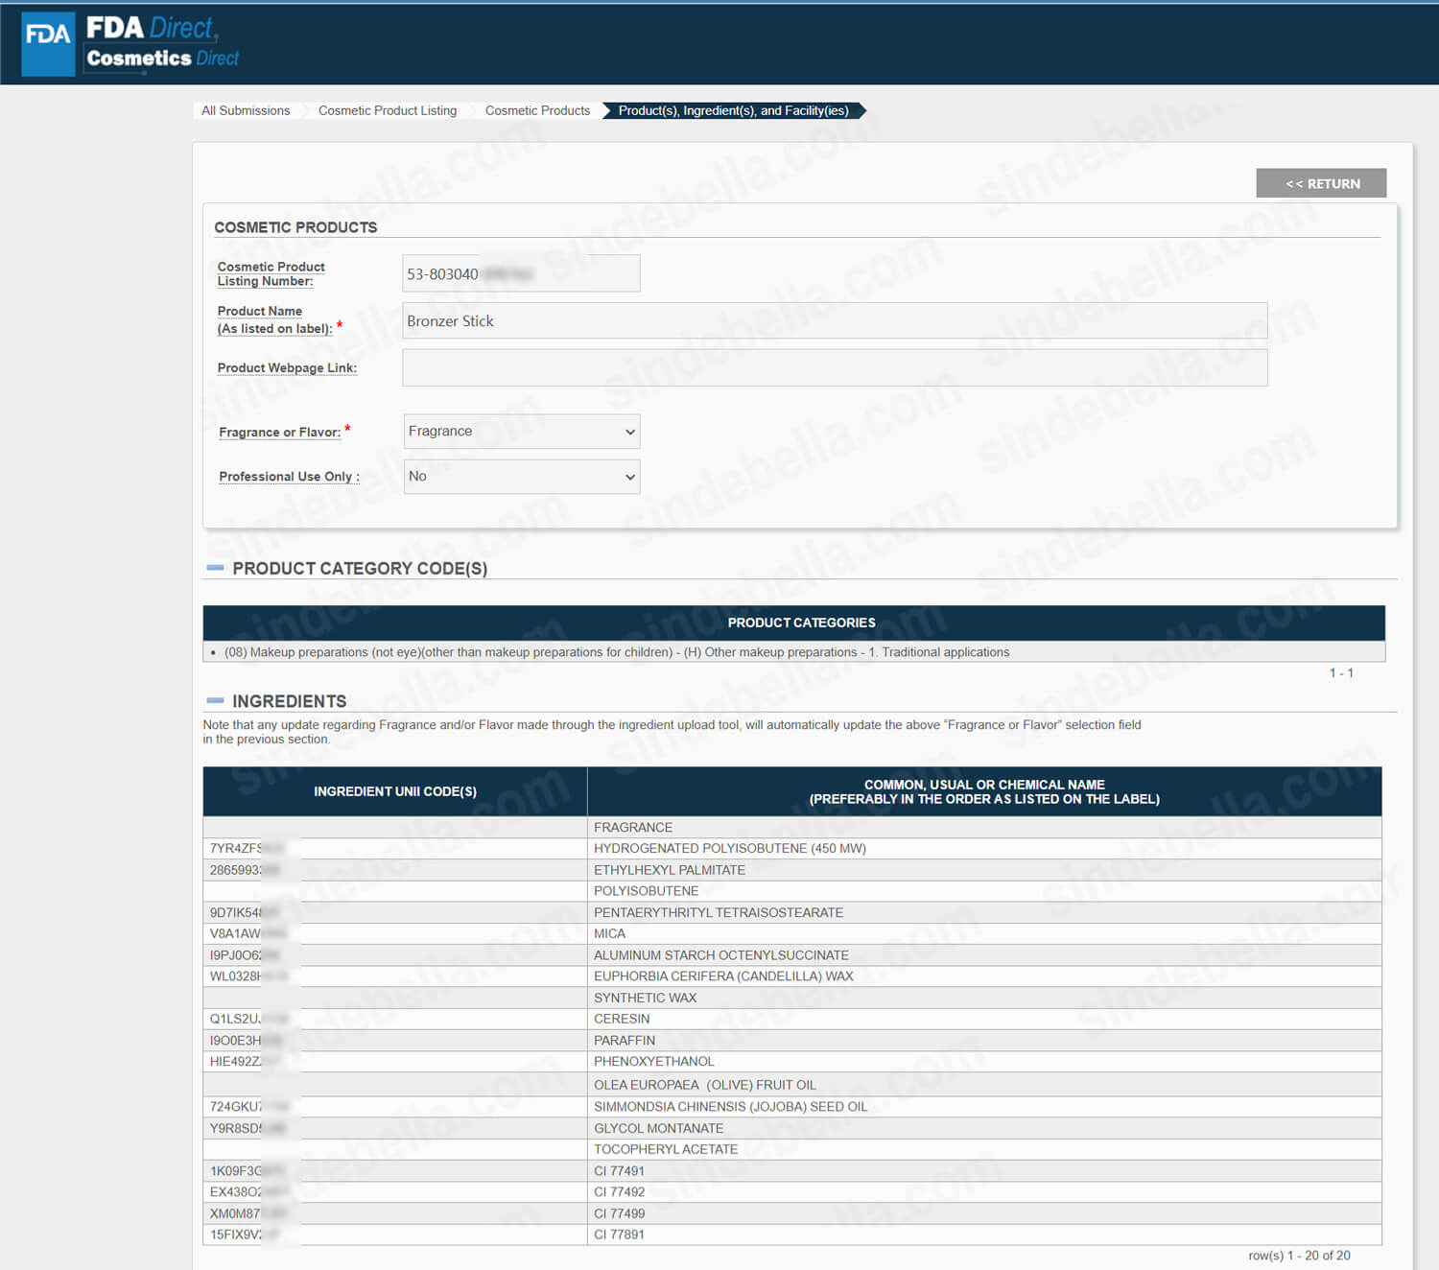The height and width of the screenshot is (1270, 1439).
Task: Click the Fragrance or Flavor label
Action: [x=279, y=433]
